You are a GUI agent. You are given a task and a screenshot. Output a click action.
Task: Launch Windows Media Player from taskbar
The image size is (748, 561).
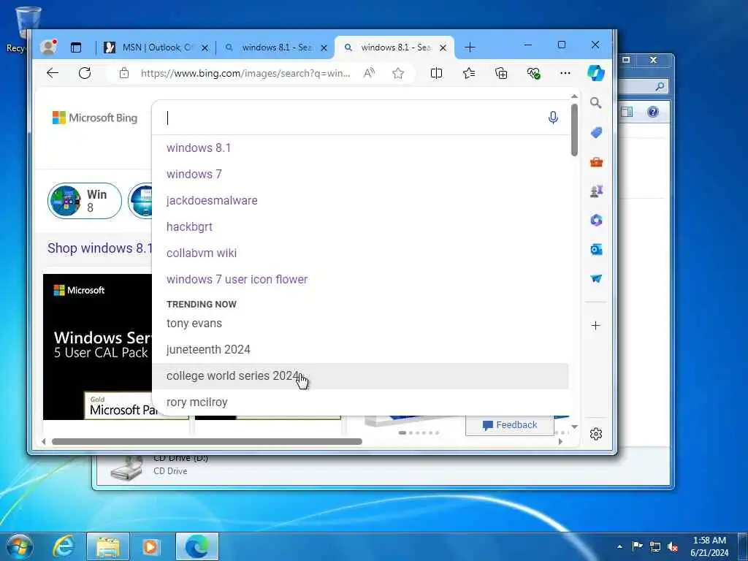(x=152, y=546)
